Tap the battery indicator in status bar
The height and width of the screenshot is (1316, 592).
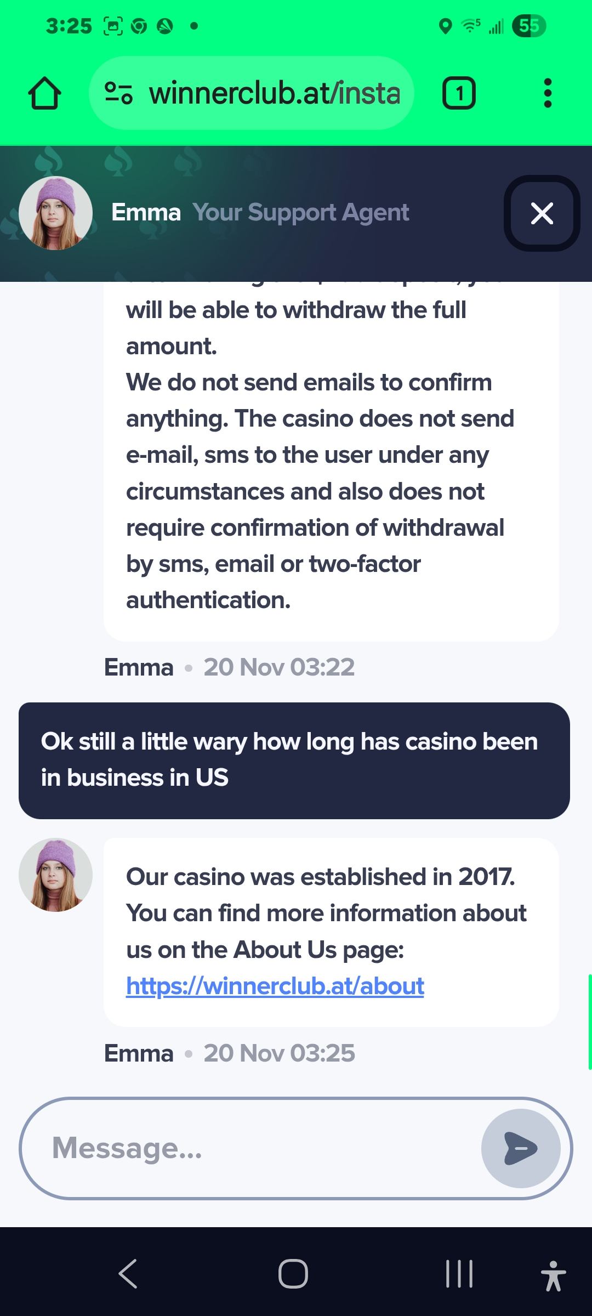(x=528, y=26)
